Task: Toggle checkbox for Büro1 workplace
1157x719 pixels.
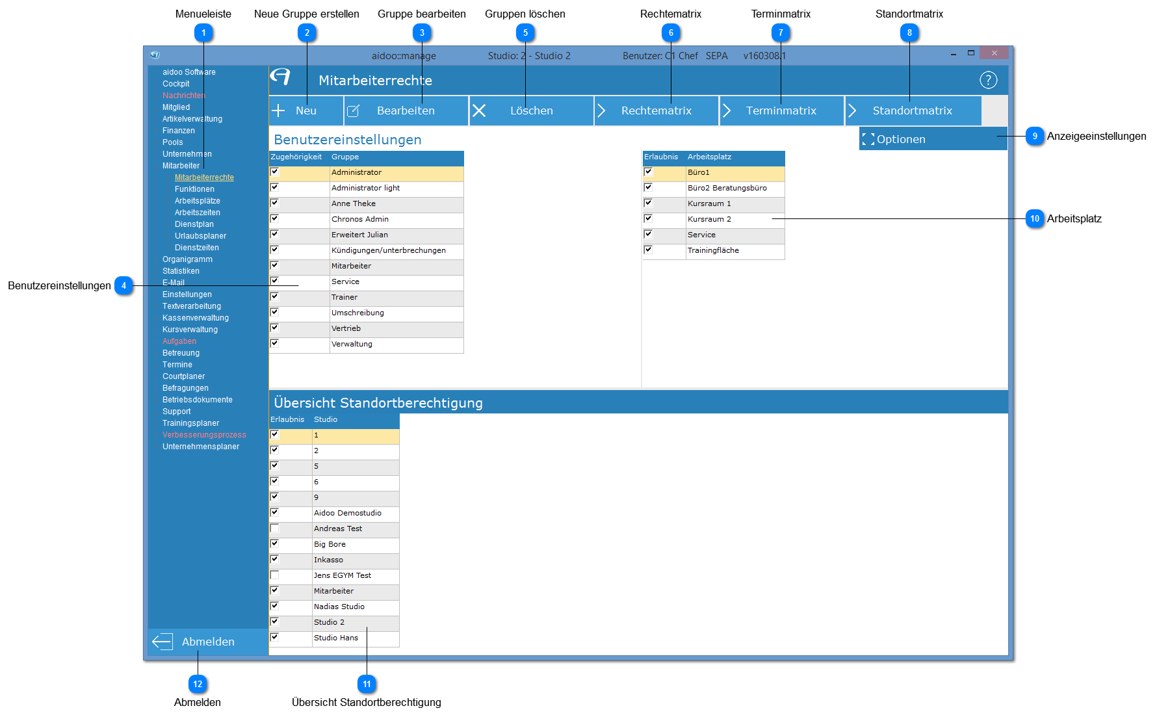Action: (648, 172)
